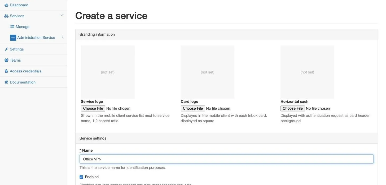
Task: Click the Service logo label
Action: pos(92,101)
